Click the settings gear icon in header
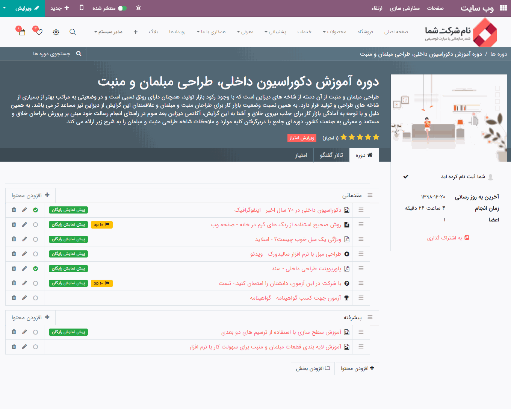511x409 pixels. click(x=56, y=32)
